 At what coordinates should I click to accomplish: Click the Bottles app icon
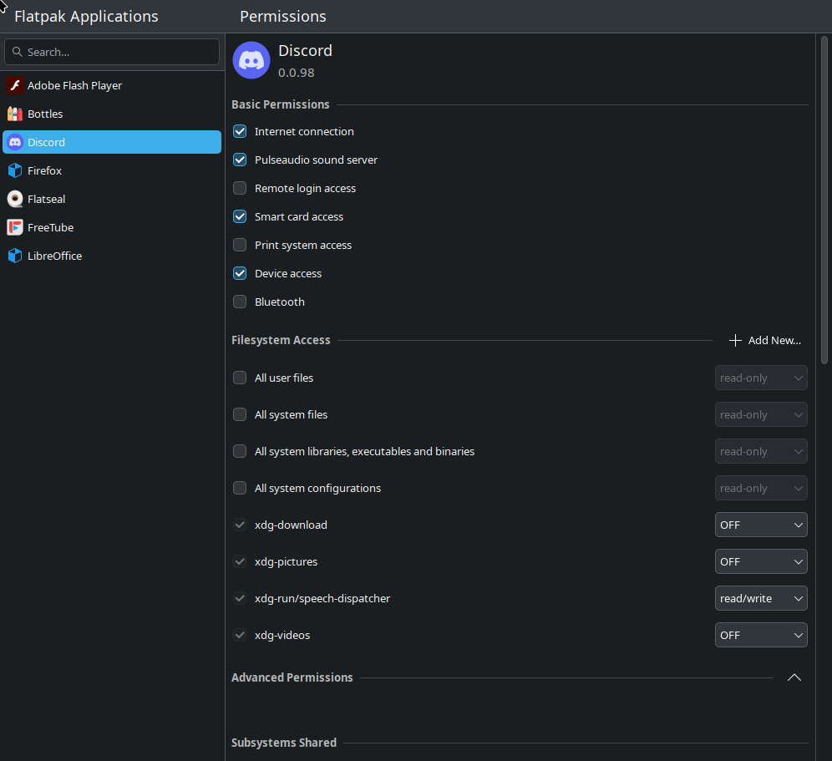click(15, 114)
